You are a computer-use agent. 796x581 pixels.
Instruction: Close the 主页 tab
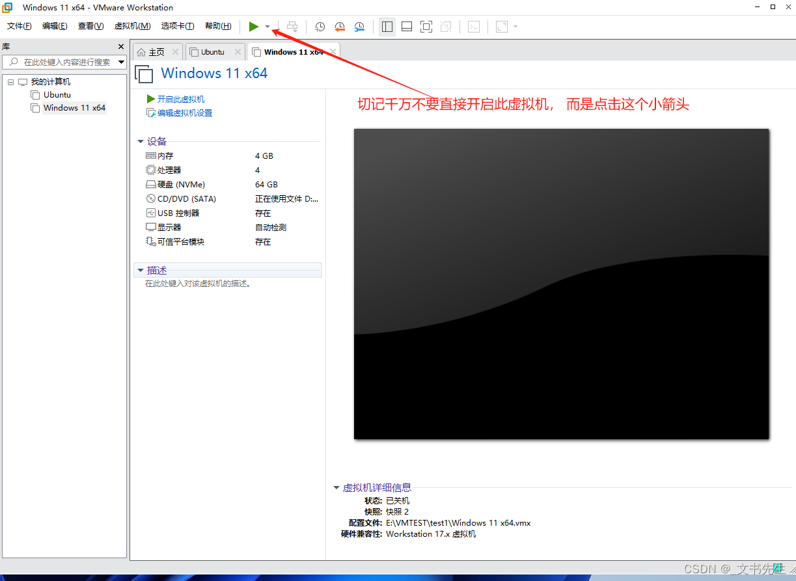pyautogui.click(x=175, y=52)
